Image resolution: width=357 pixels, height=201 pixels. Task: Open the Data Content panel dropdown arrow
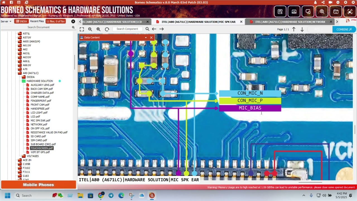146,37
